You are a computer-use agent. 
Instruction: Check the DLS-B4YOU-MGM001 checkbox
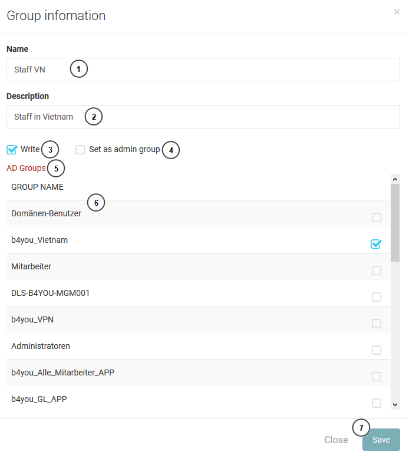click(x=377, y=297)
